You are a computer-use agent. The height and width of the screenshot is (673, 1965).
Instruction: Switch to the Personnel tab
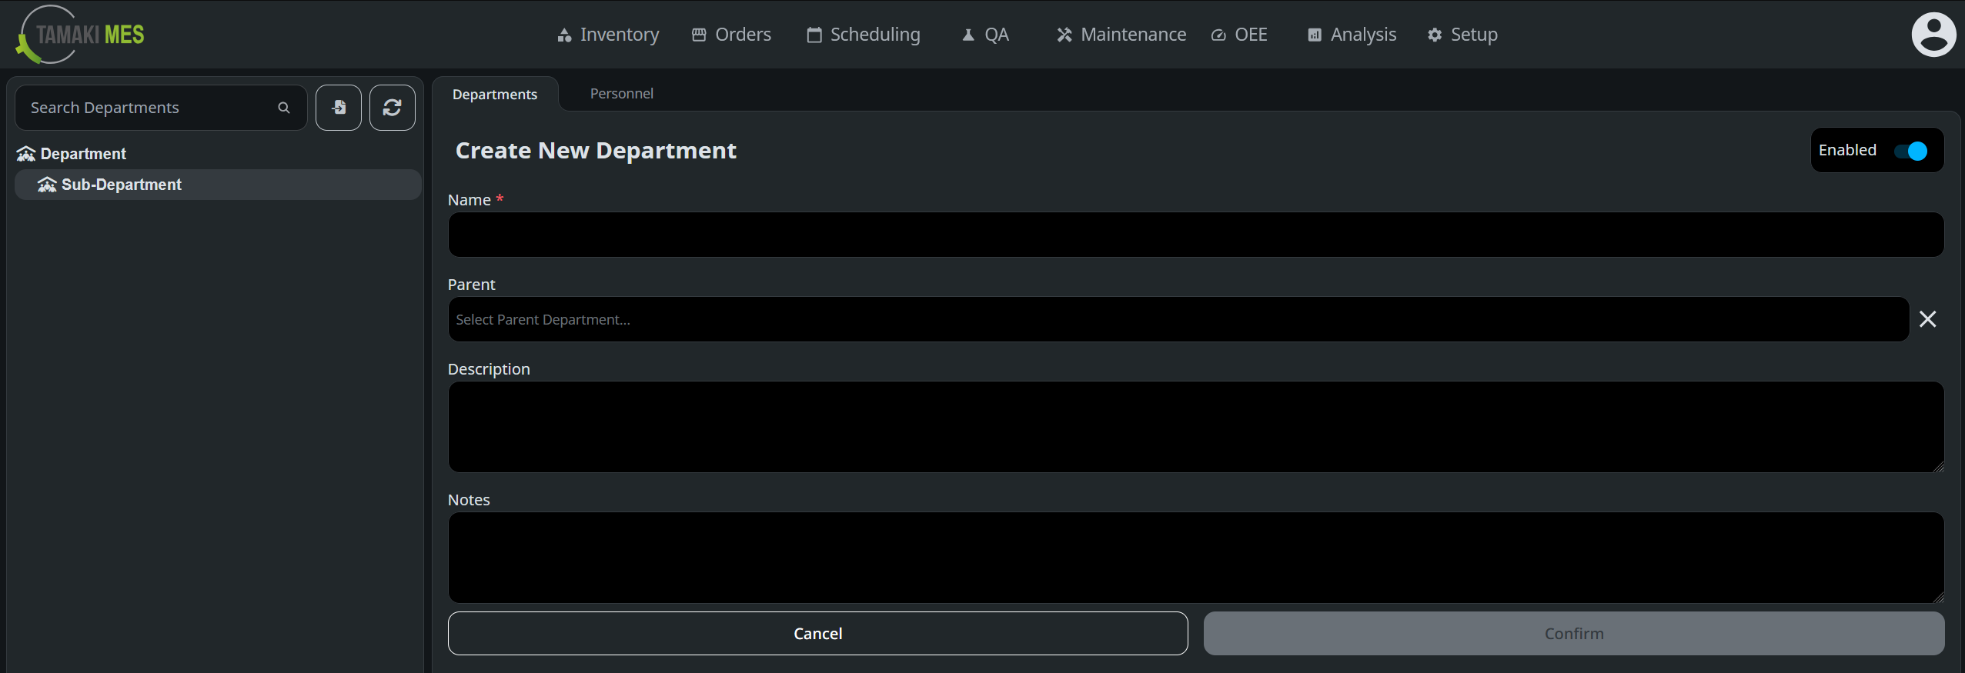621,94
